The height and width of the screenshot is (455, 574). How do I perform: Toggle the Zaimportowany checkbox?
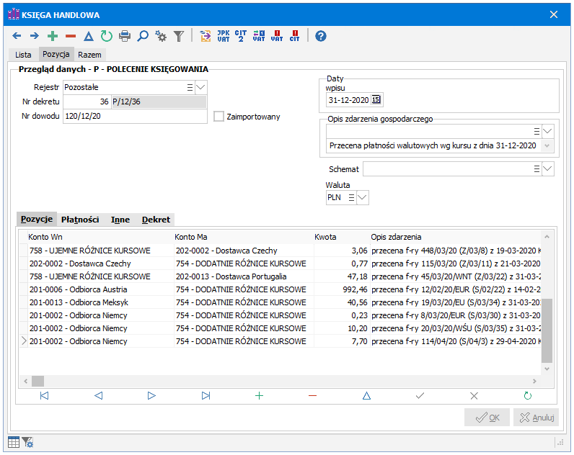click(219, 117)
